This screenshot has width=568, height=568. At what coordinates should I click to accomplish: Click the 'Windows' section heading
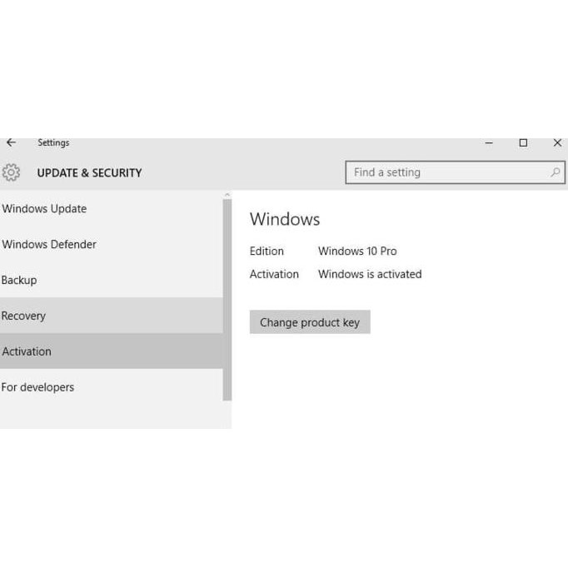tap(285, 219)
